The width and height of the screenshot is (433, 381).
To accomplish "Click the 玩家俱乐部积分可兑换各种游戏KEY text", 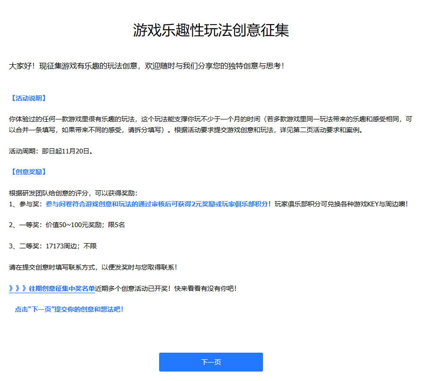I will tap(341, 204).
